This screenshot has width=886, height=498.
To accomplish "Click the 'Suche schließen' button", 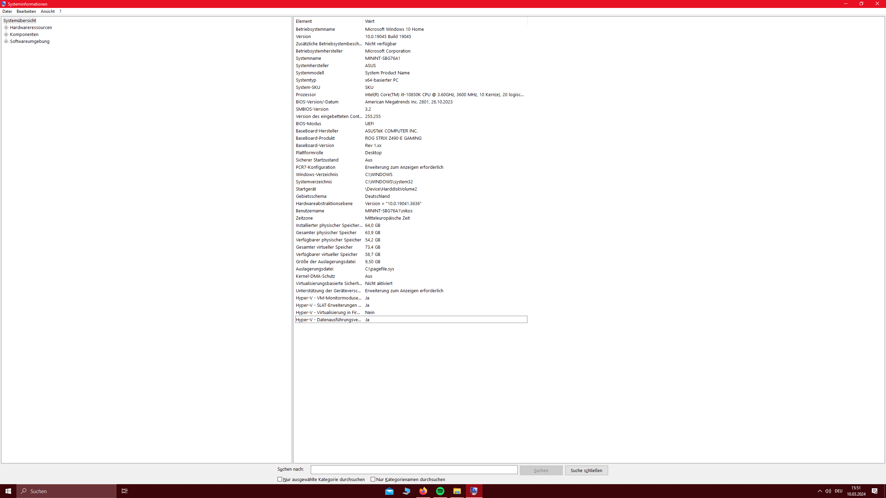I will click(x=586, y=470).
